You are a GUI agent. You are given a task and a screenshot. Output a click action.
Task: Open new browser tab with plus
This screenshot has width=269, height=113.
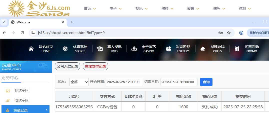(x=72, y=22)
